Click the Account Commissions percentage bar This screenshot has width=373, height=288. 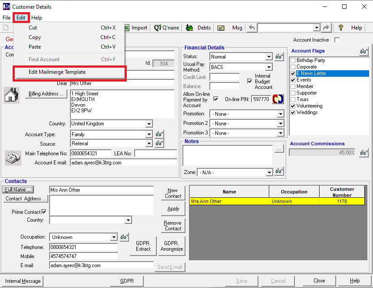tap(323, 153)
